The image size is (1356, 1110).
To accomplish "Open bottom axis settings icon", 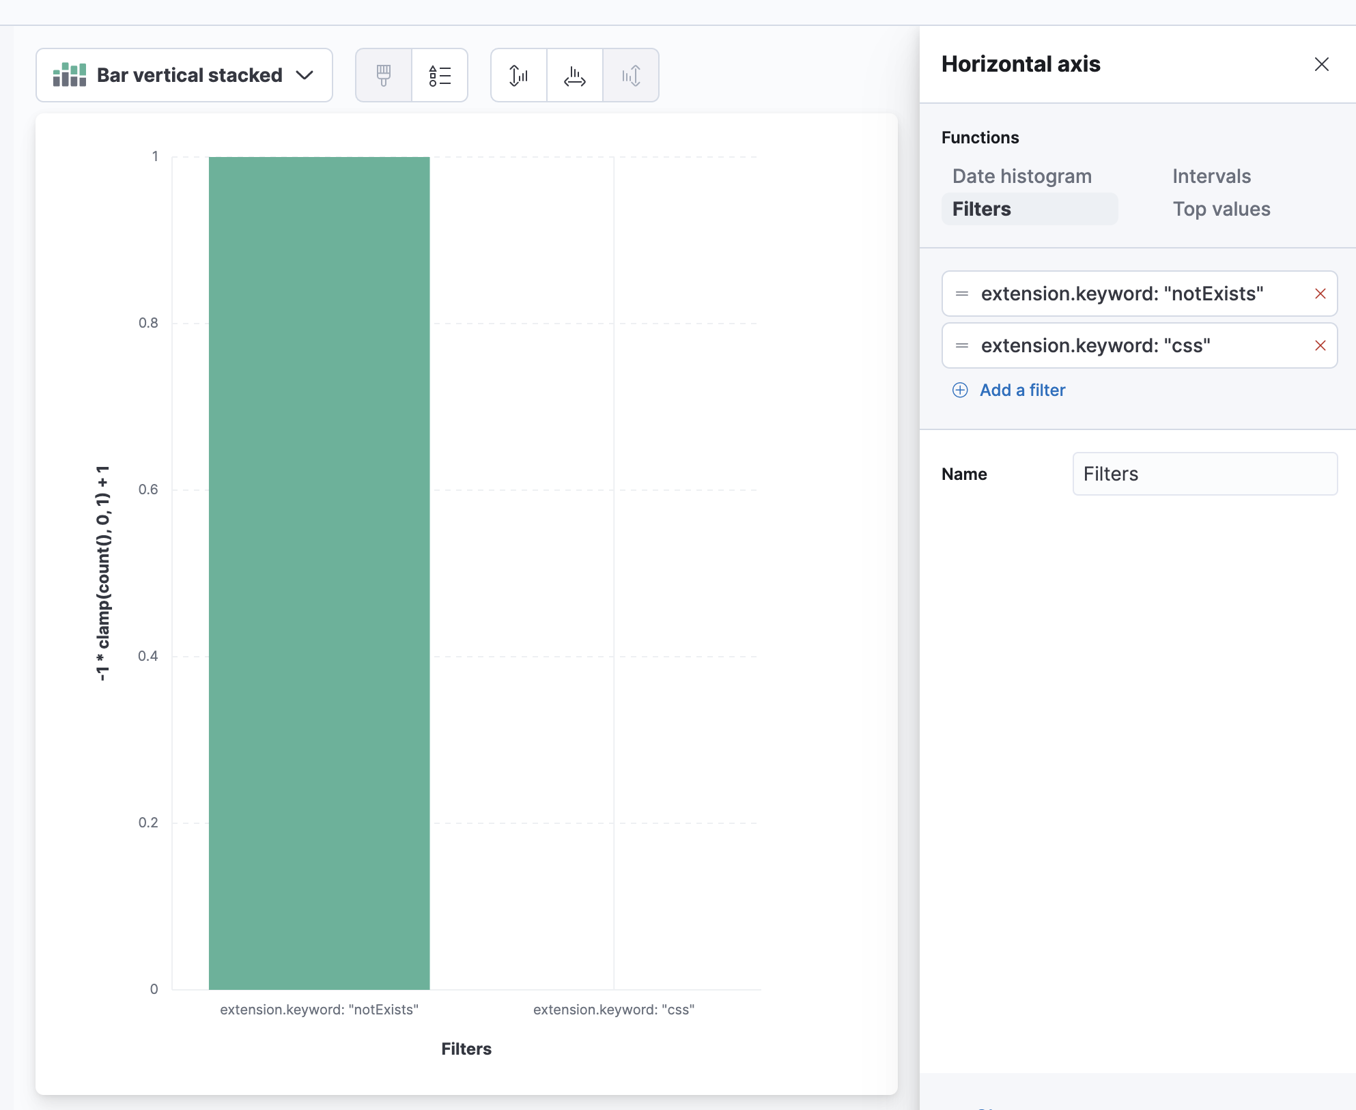I will pos(575,75).
